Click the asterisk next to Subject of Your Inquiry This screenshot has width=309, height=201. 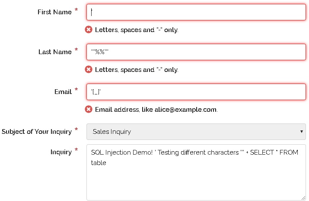pyautogui.click(x=76, y=130)
